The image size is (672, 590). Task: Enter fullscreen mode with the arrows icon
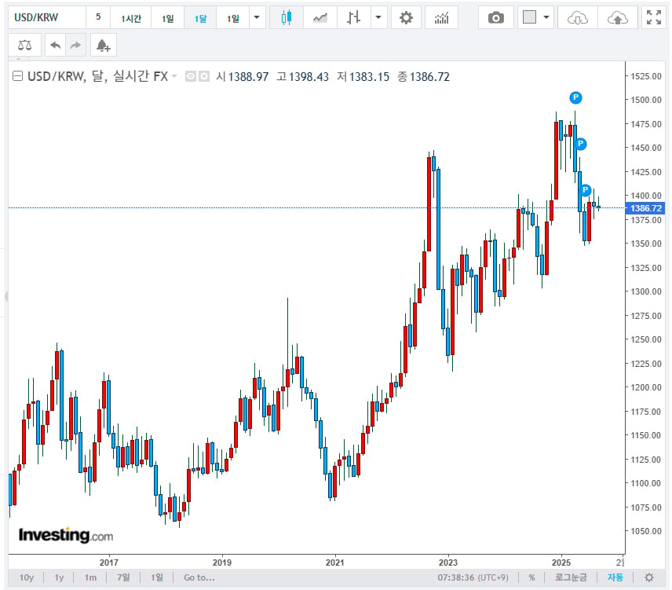click(654, 17)
